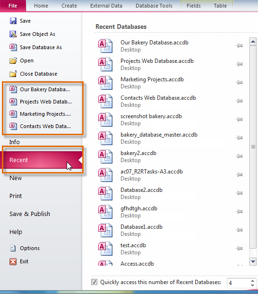Click the Access icon for Marketing Projects.accdb in list
Screen dimensions: 258x294
(105, 83)
